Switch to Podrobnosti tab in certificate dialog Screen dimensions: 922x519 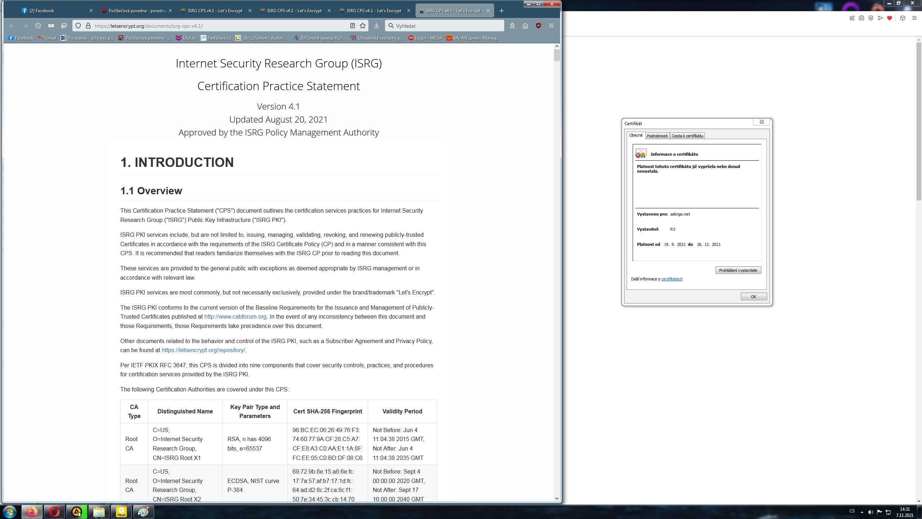click(657, 136)
